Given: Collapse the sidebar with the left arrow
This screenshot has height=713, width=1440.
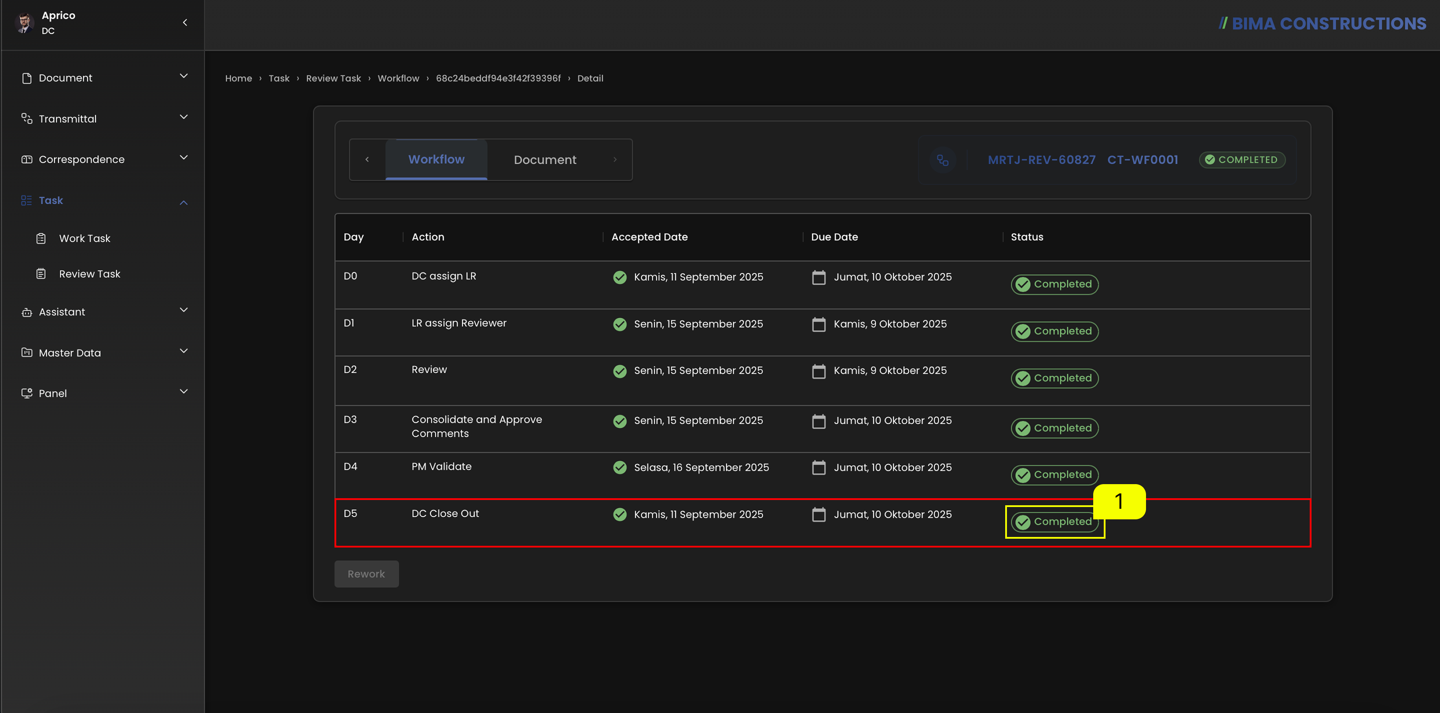Looking at the screenshot, I should point(185,22).
